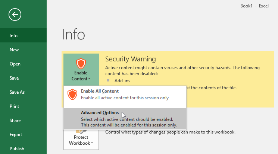Select Publish in the sidebar
This screenshot has width=278, height=154.
click(x=17, y=149)
